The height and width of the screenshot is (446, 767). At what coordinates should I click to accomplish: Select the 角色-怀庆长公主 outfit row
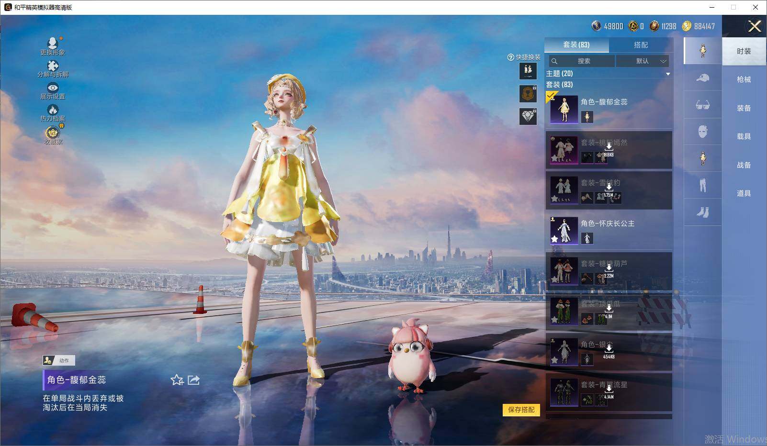[x=609, y=230]
